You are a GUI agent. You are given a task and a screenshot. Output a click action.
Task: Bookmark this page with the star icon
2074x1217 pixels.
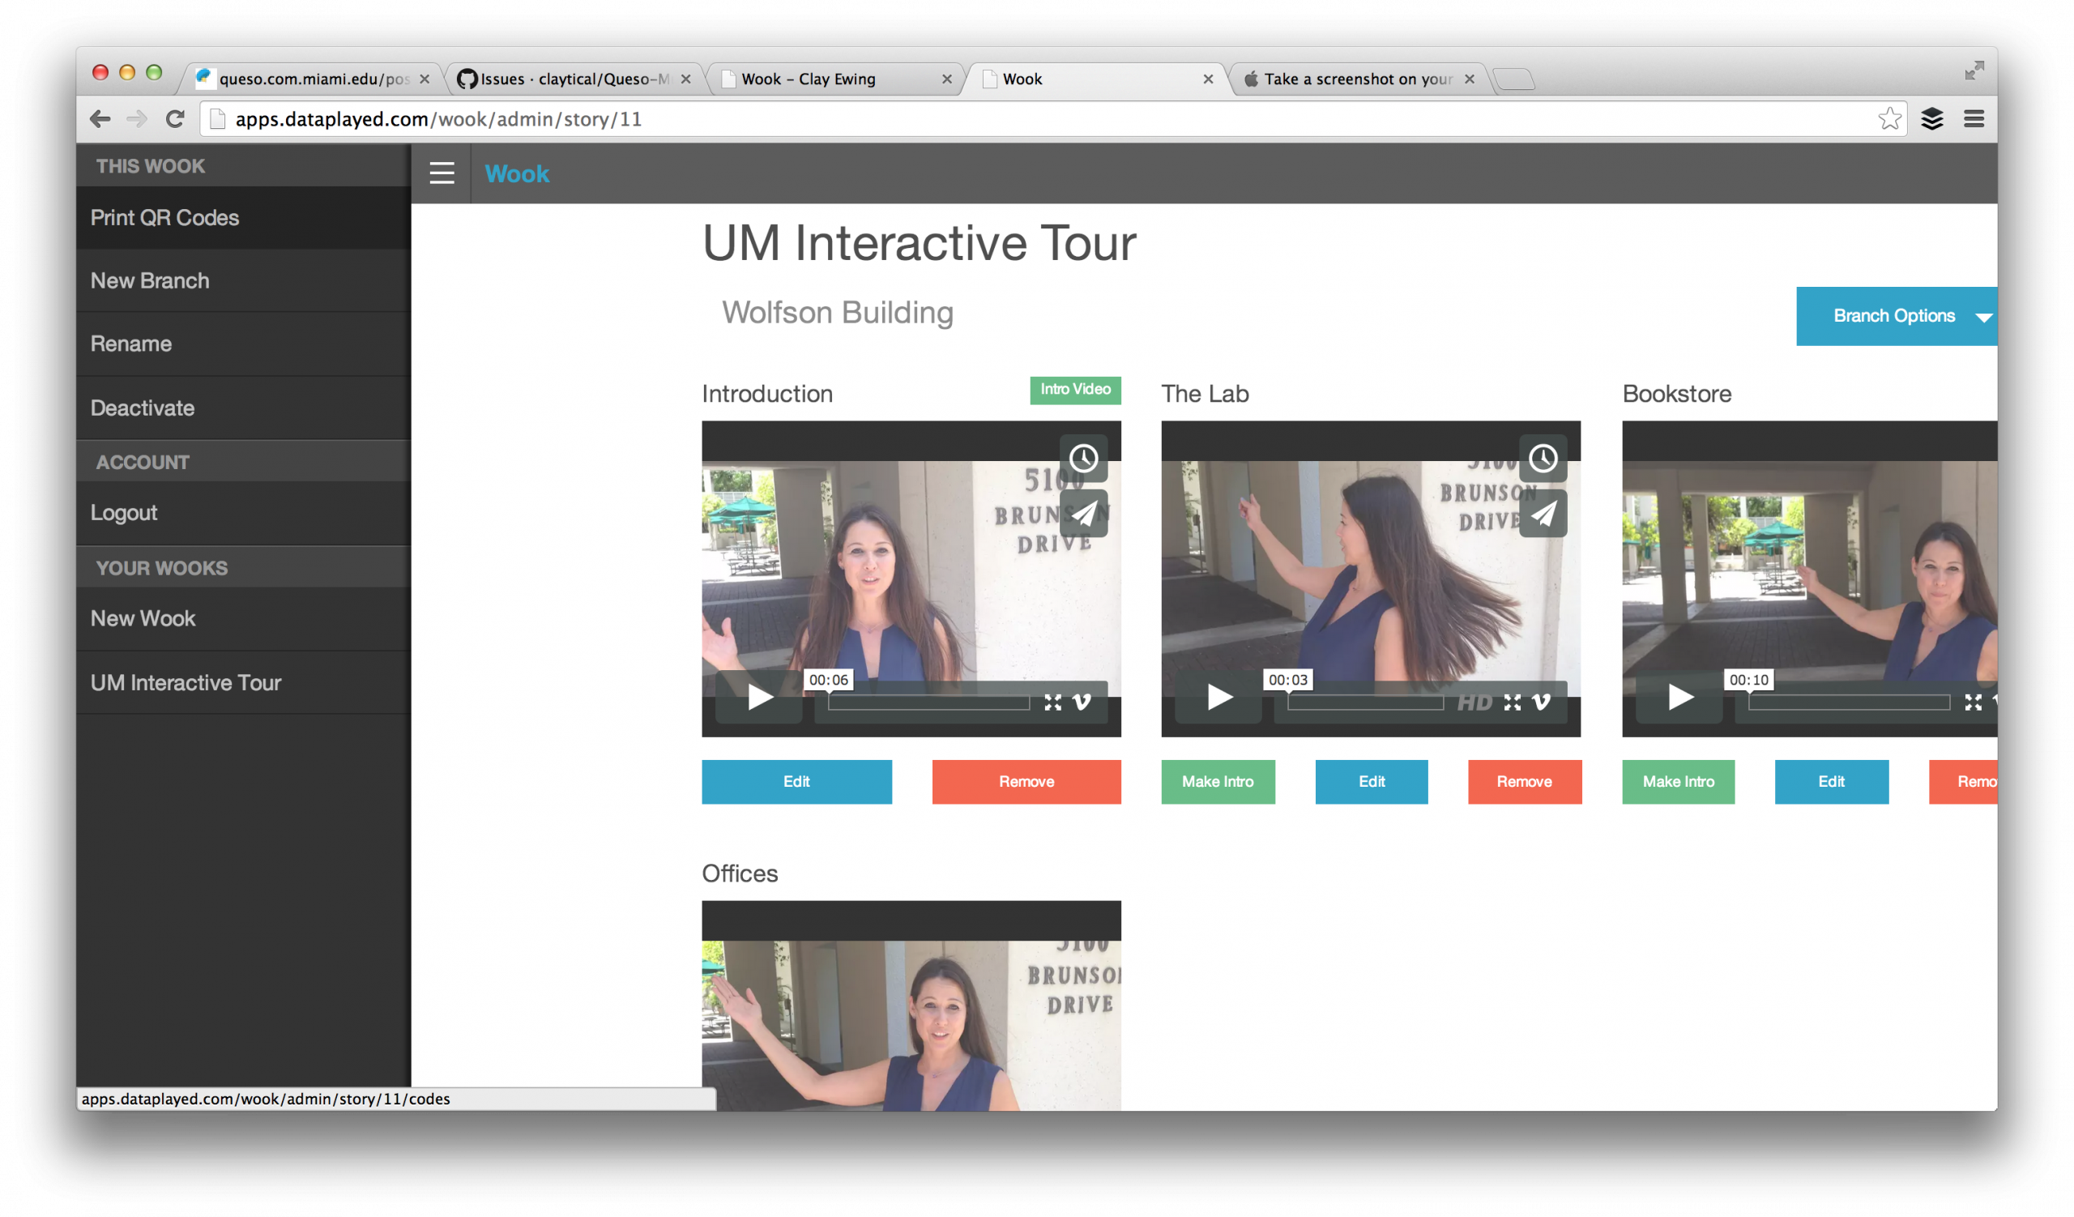coord(1888,119)
